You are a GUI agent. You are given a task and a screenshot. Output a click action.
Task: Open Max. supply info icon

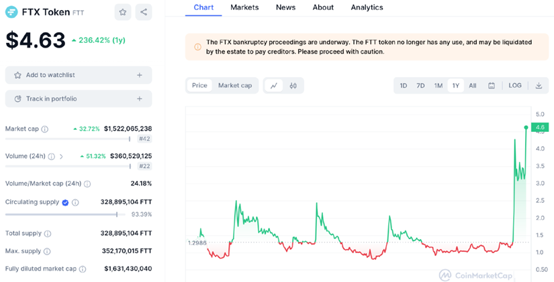coord(46,251)
